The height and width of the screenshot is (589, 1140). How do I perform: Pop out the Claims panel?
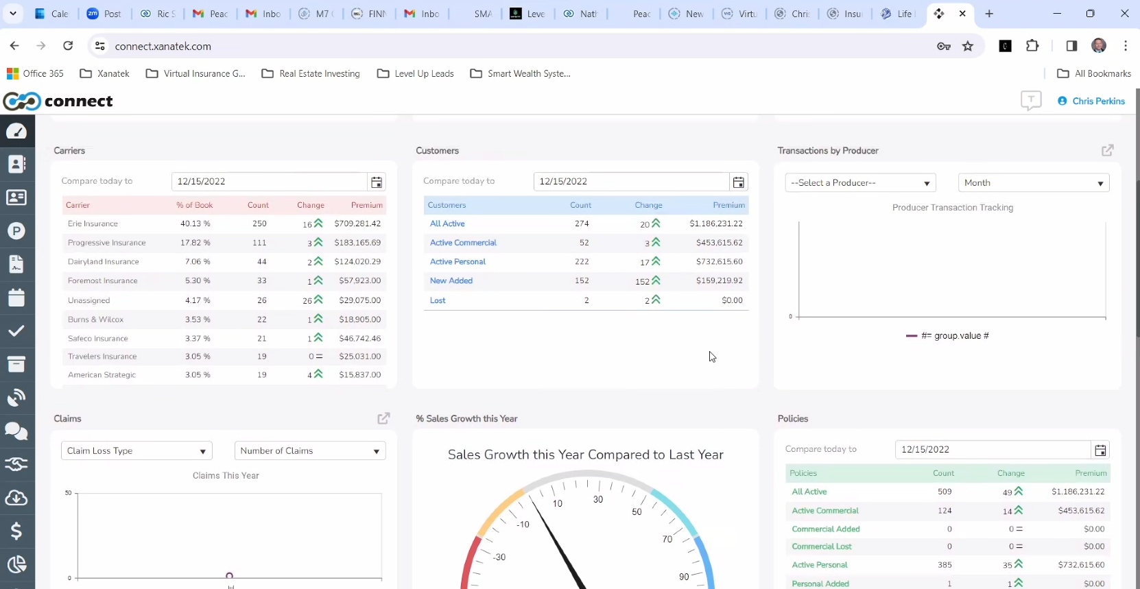click(383, 418)
